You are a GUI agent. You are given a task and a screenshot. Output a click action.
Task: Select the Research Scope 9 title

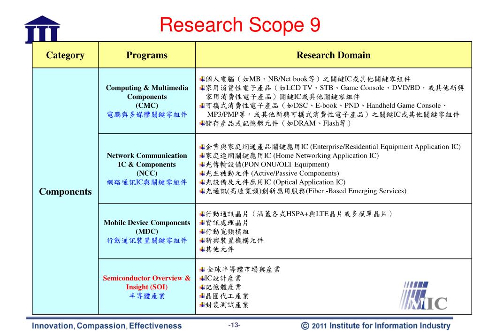[240, 25]
